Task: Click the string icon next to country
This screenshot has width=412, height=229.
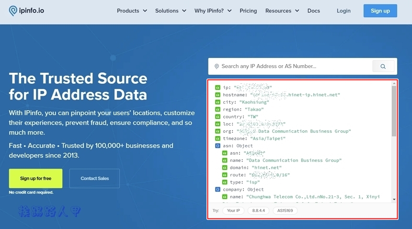Action: (x=218, y=116)
